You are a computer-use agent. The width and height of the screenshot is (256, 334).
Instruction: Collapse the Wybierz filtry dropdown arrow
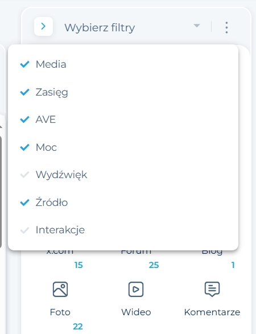tap(197, 26)
